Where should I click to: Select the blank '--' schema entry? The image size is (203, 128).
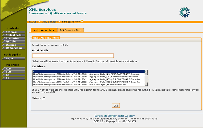pos(89,71)
